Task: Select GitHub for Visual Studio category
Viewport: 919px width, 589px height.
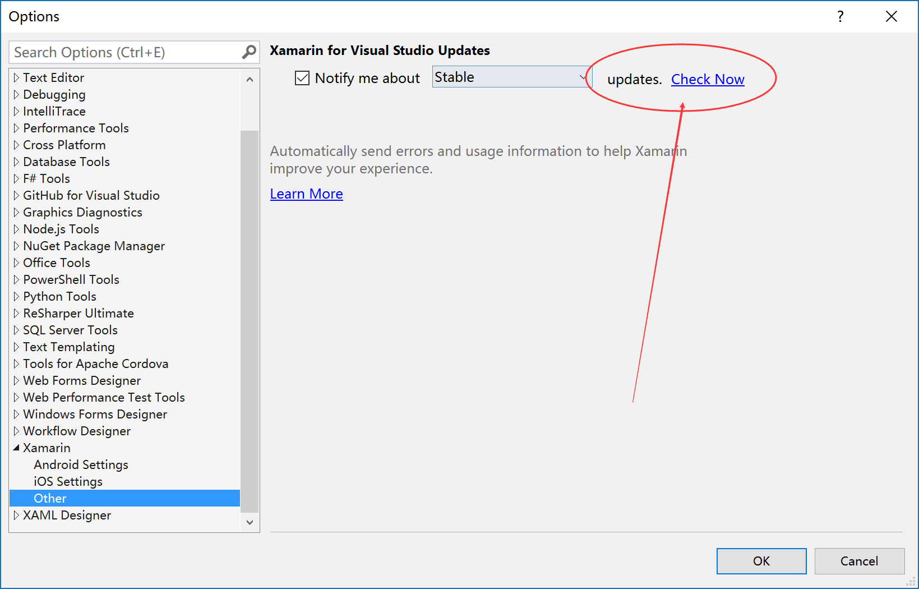Action: (91, 195)
